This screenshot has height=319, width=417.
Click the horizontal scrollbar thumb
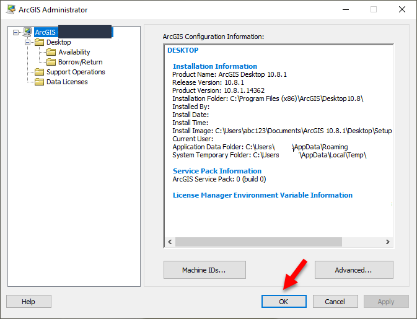[x=258, y=242]
